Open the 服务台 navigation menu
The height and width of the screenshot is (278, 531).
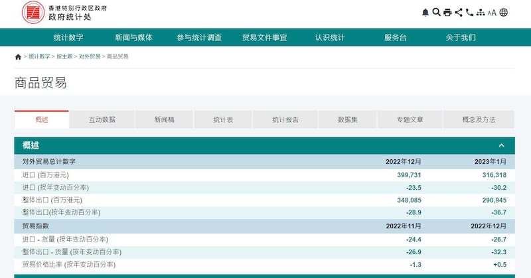[x=395, y=38]
